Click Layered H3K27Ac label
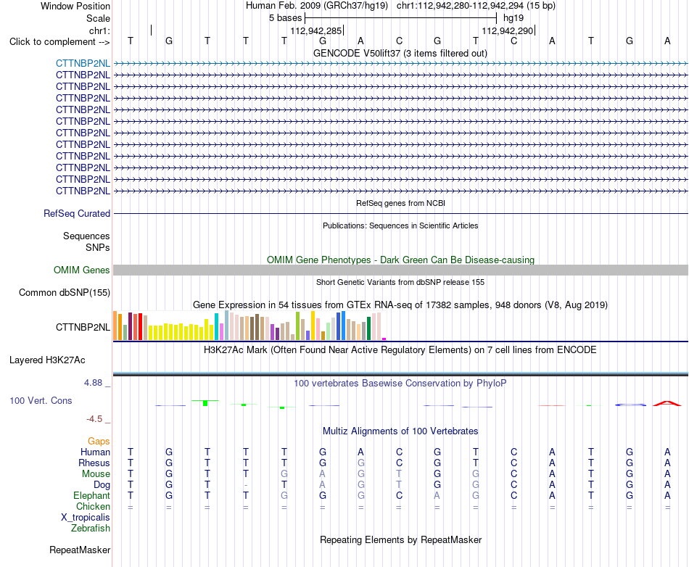 [x=47, y=360]
